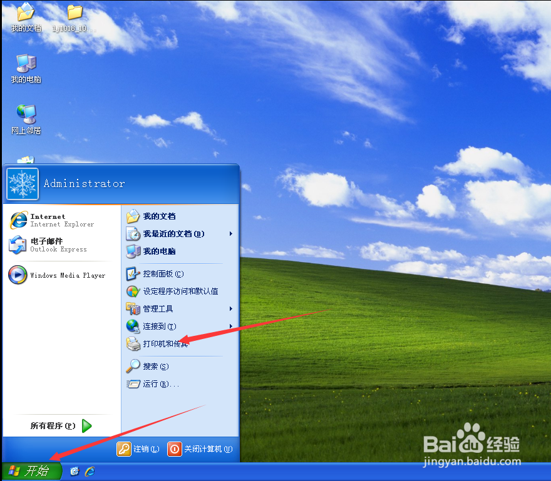The height and width of the screenshot is (481, 551).
Task: Click the 开始 Start button
Action: (x=32, y=471)
